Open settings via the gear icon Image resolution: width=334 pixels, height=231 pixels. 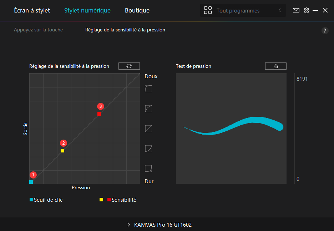pos(307,10)
